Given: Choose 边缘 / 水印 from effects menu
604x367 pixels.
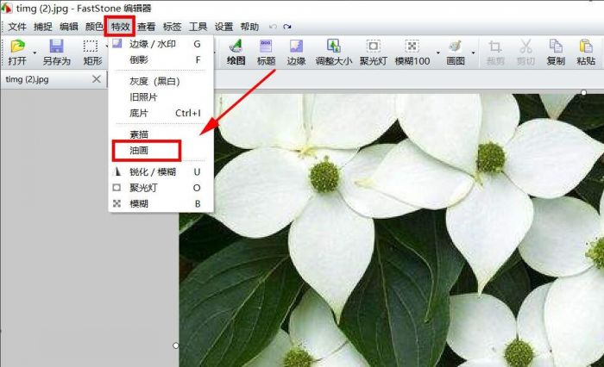Looking at the screenshot, I should (x=161, y=44).
